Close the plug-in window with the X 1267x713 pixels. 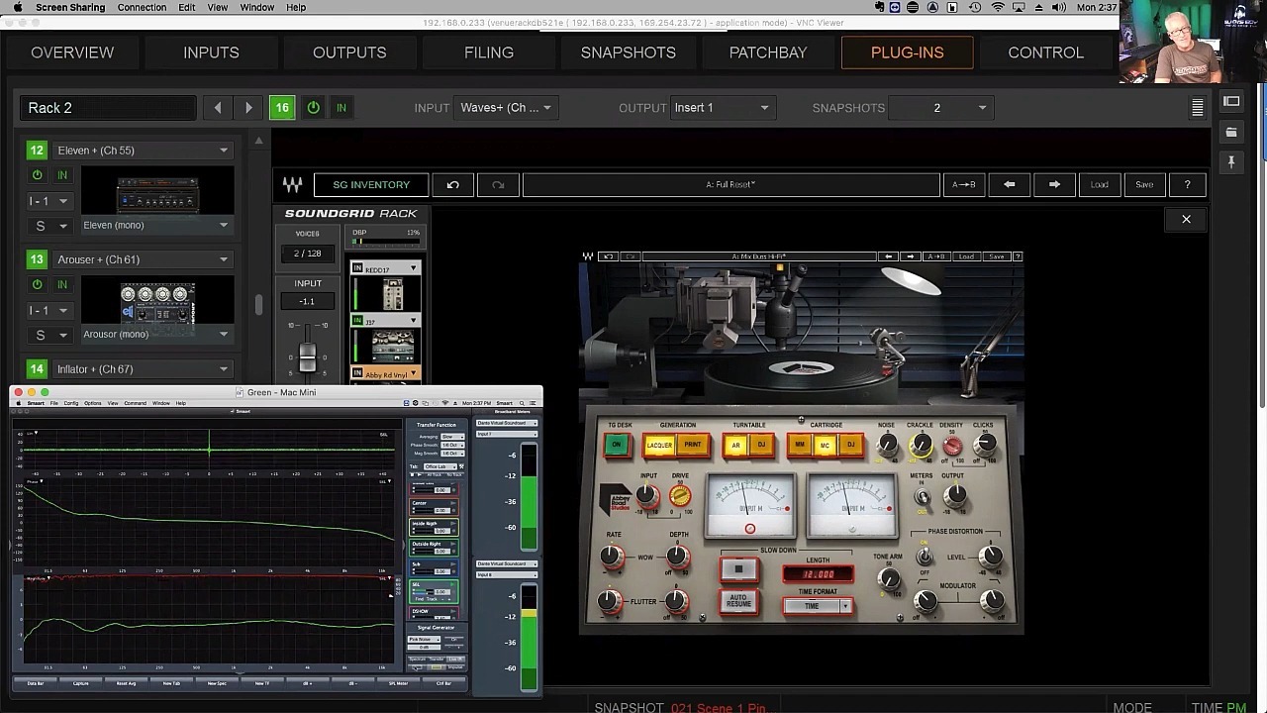pyautogui.click(x=1186, y=219)
